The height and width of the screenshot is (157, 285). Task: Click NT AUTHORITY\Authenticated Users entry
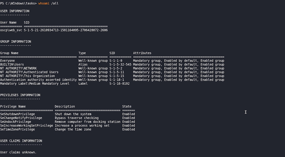tap(29, 72)
